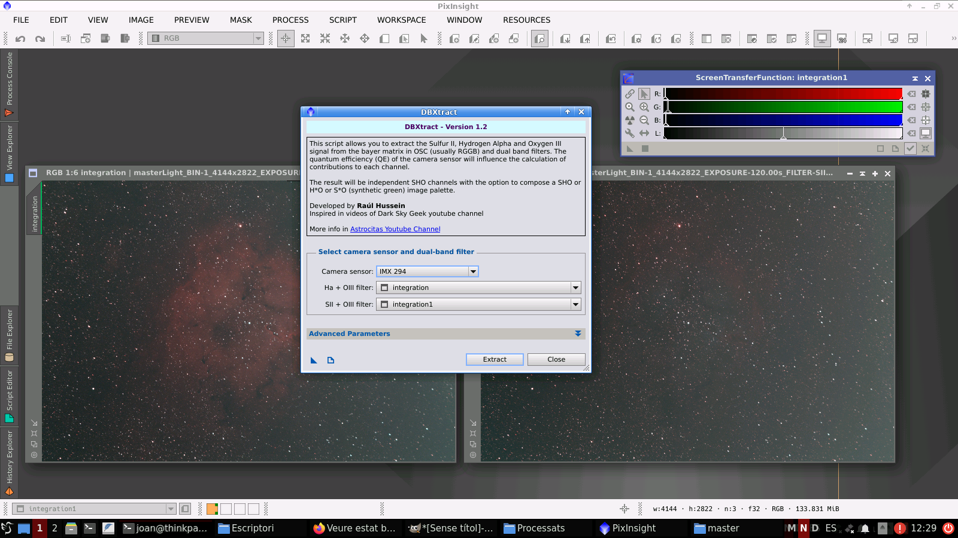Image resolution: width=958 pixels, height=538 pixels.
Task: Toggle the edit-STF arrow cursor mode
Action: tap(644, 94)
